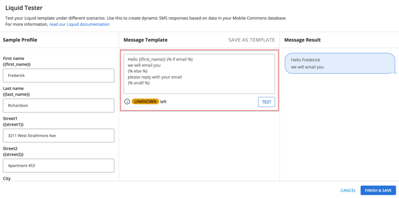Screen dimensions: 399x198
Task: Click the Last name field with Richardson
Action: pos(59,106)
